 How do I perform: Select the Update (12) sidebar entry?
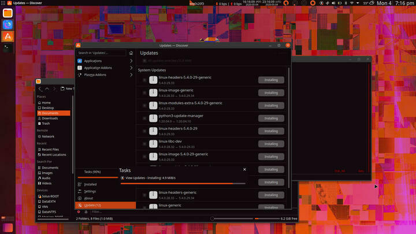(x=105, y=205)
